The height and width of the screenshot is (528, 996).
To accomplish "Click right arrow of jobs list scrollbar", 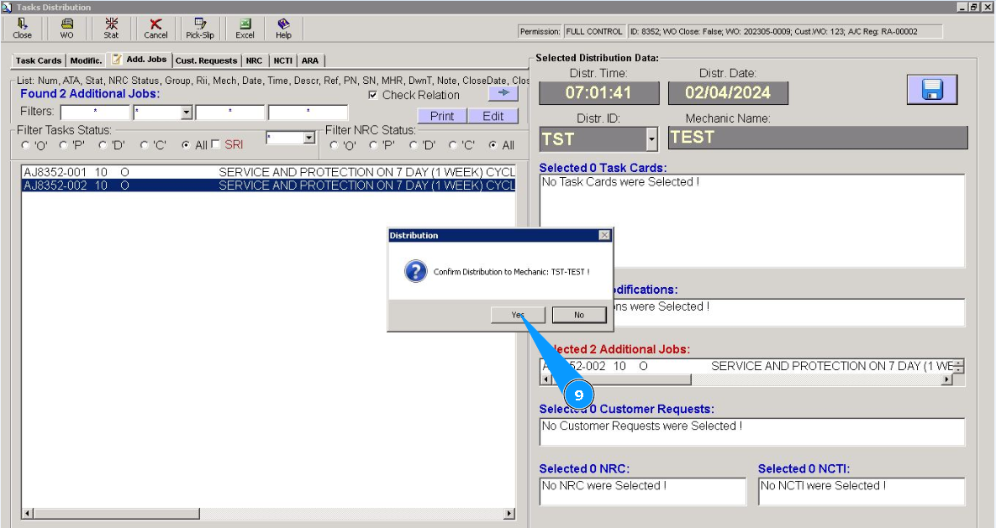I will (x=509, y=513).
